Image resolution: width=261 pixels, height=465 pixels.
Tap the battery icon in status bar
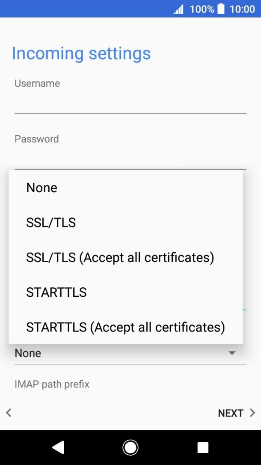pos(221,9)
